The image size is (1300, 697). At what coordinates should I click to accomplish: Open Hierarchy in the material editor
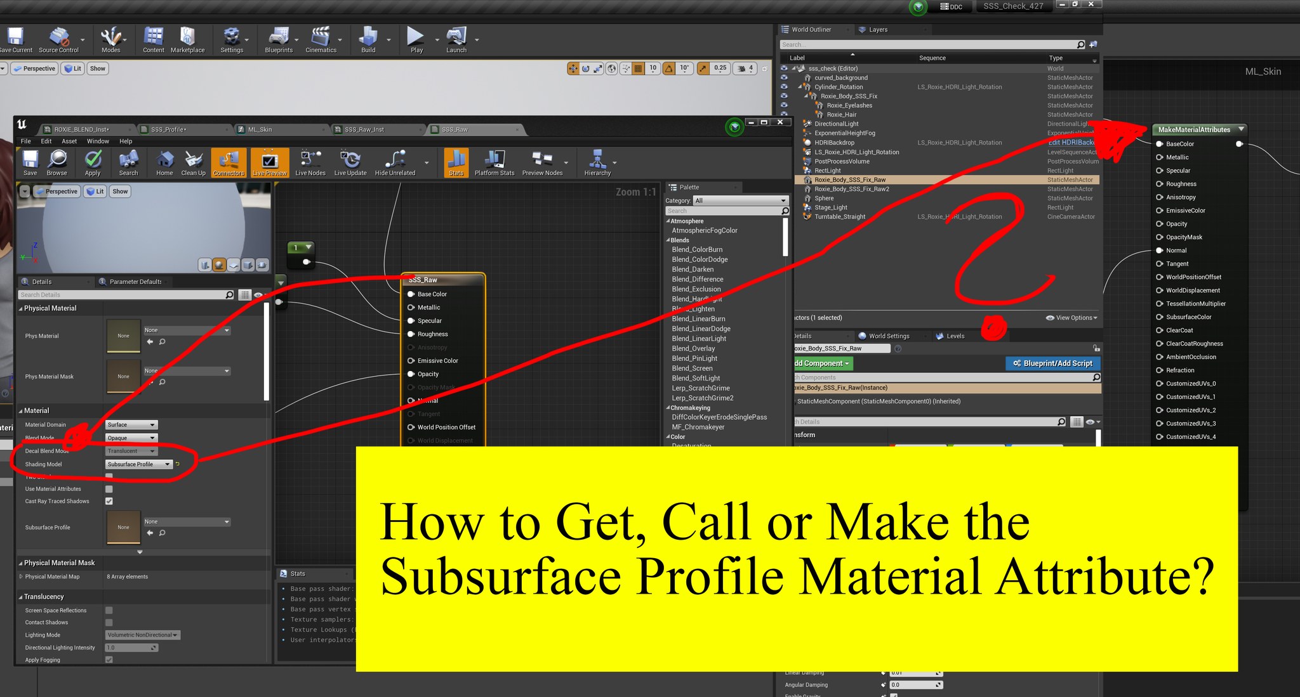click(597, 162)
